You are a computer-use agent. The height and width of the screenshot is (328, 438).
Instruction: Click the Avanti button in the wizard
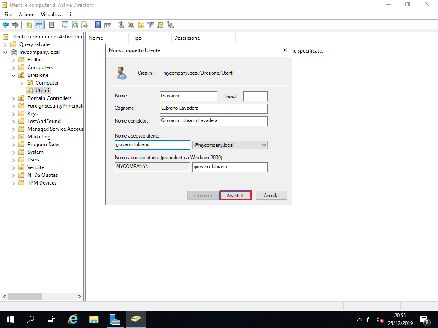point(235,195)
